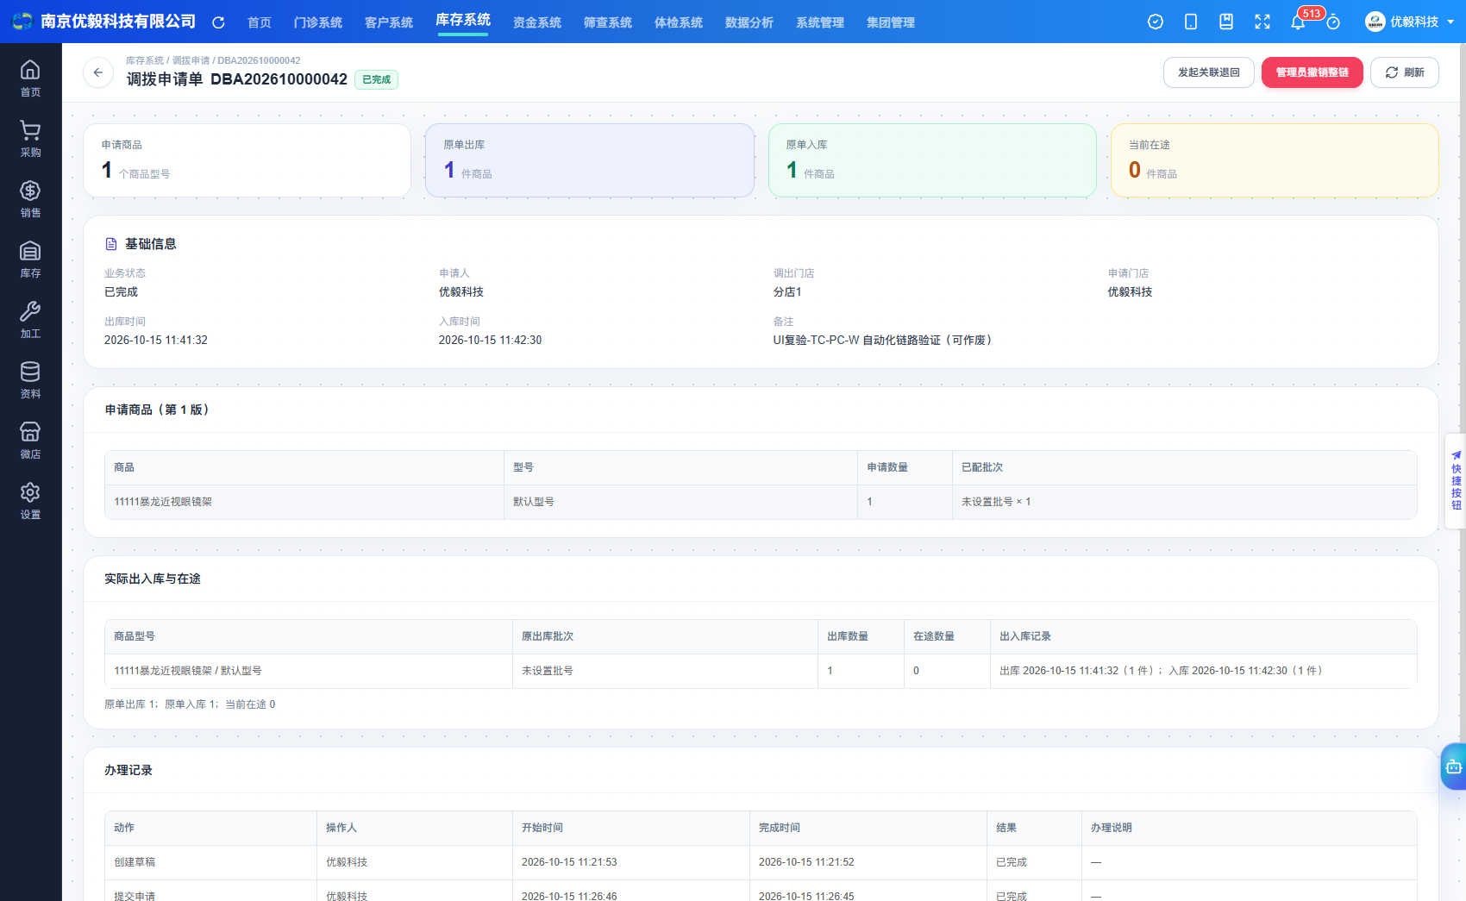Viewport: 1466px width, 901px height.
Task: Click the 调拨申请 breadcrumb link
Action: (x=191, y=60)
